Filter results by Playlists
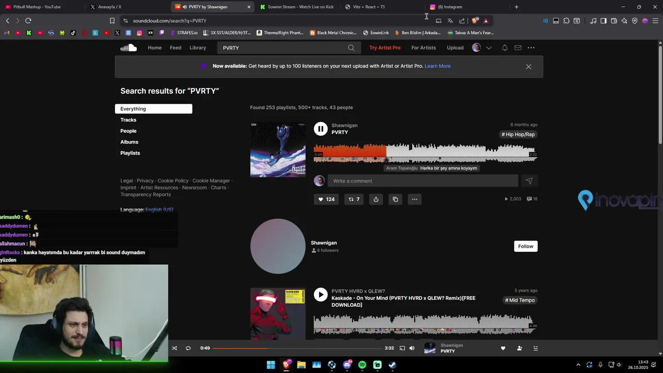Screen dimensions: 663x373 coord(130,153)
